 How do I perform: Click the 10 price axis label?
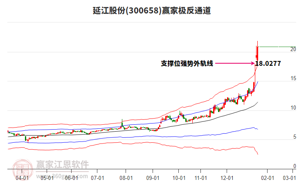[x=293, y=108]
